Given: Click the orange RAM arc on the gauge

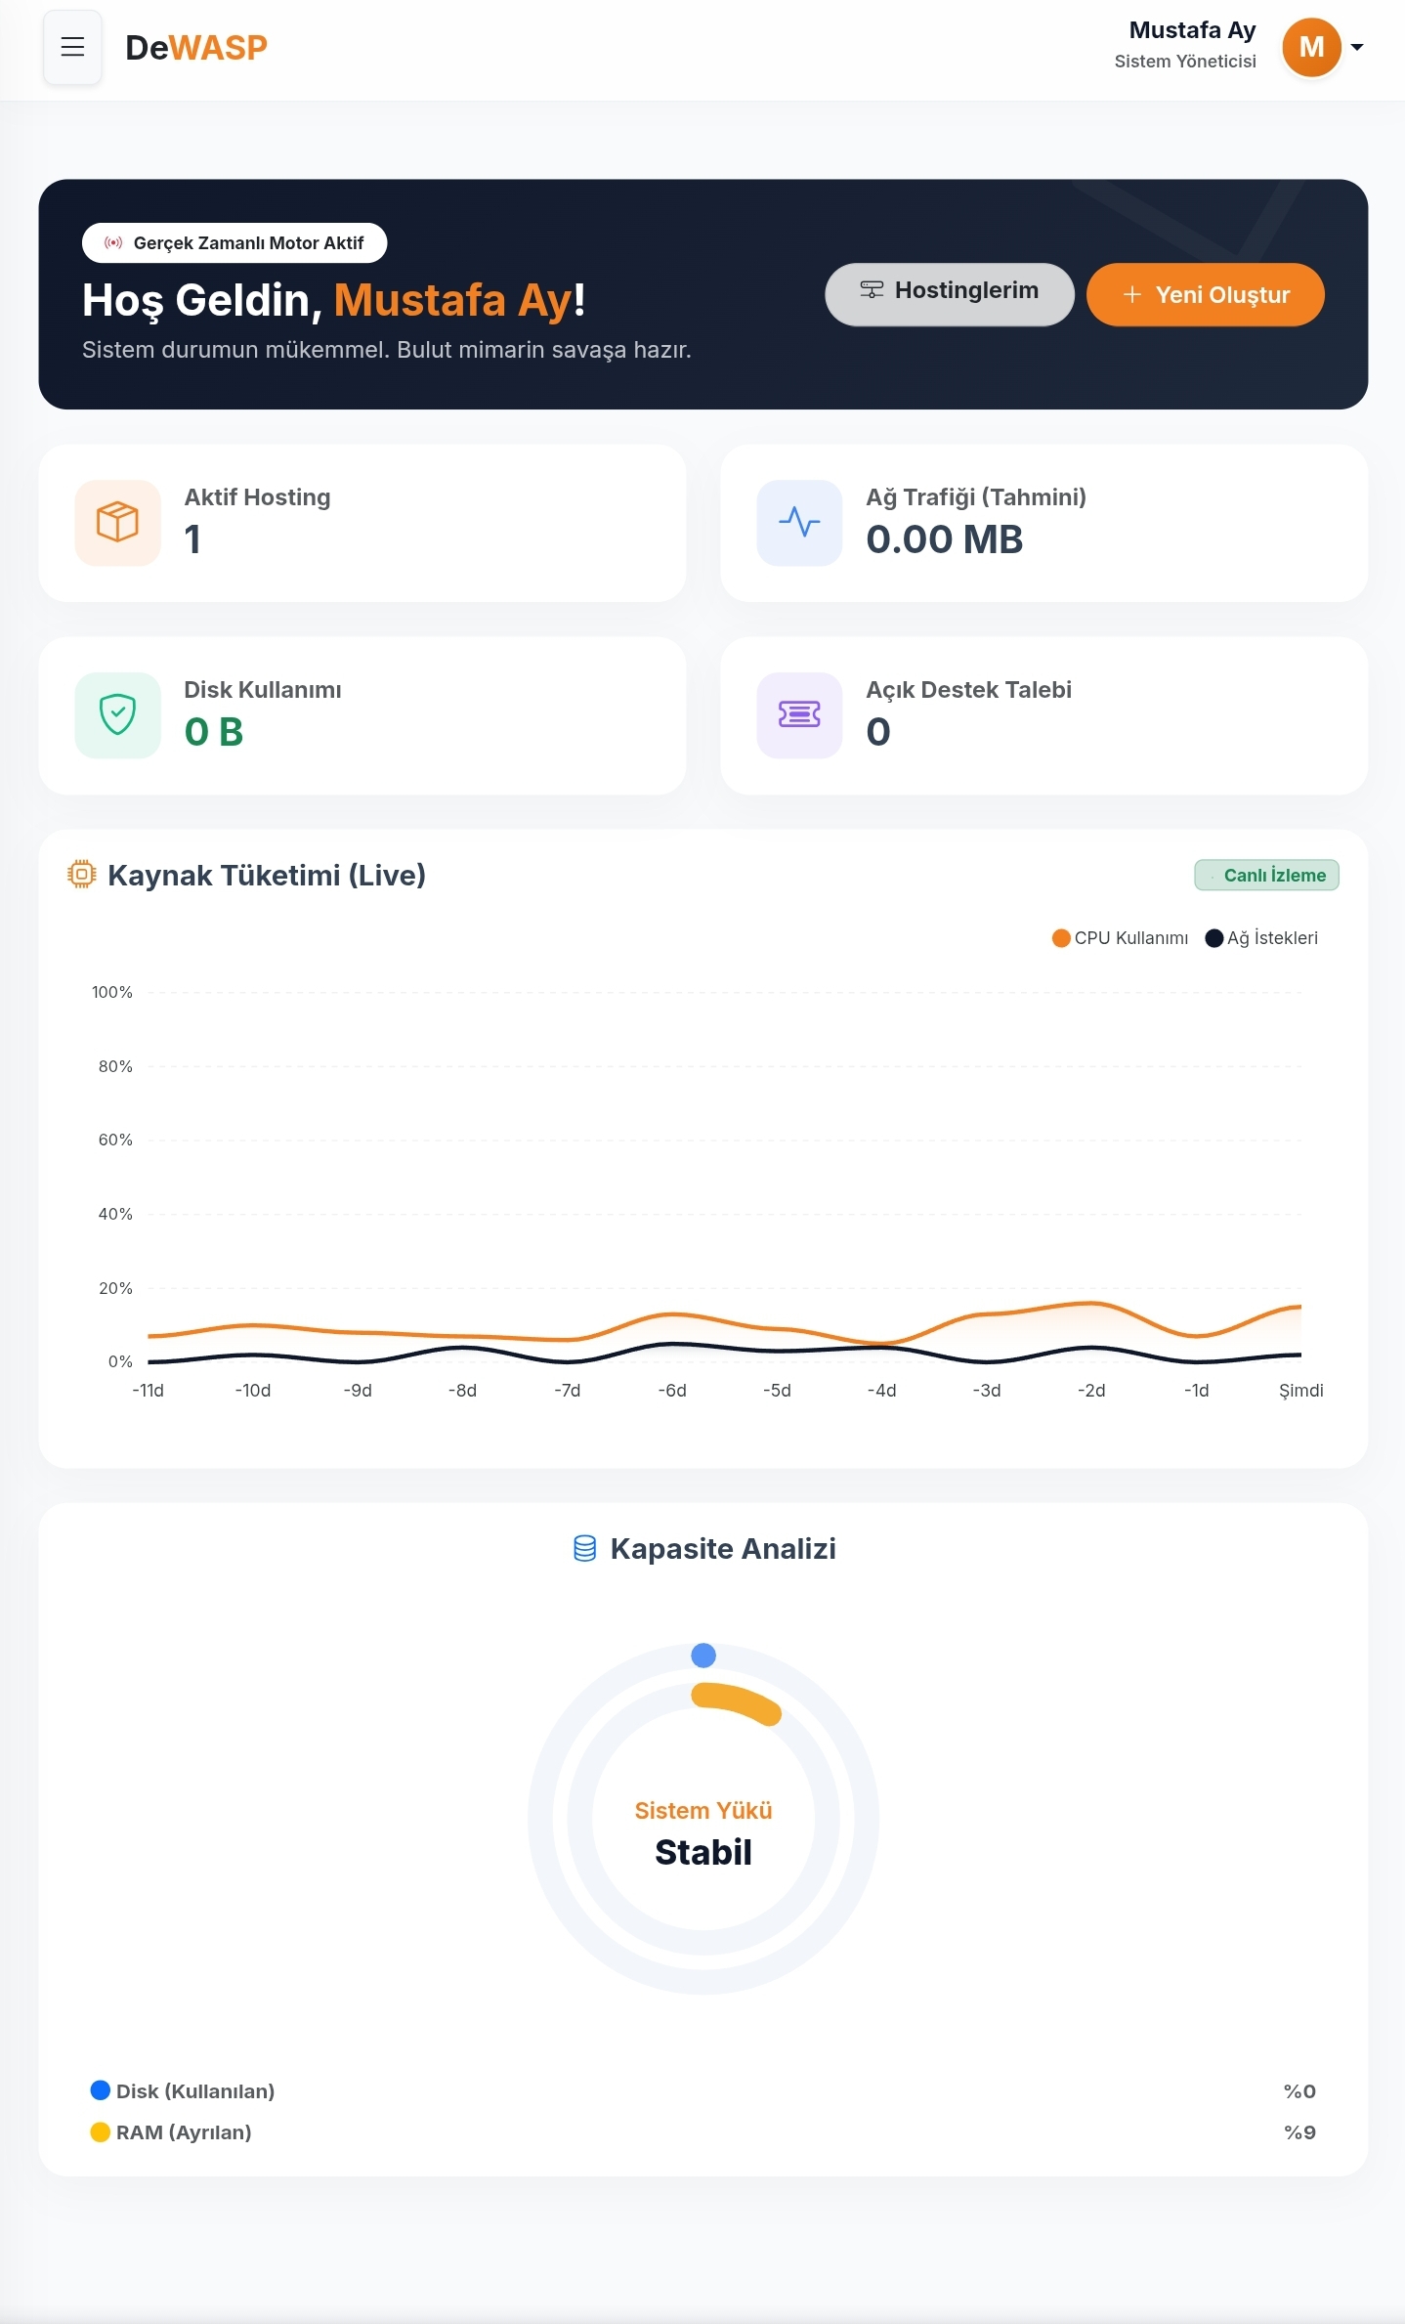Looking at the screenshot, I should [x=738, y=1702].
